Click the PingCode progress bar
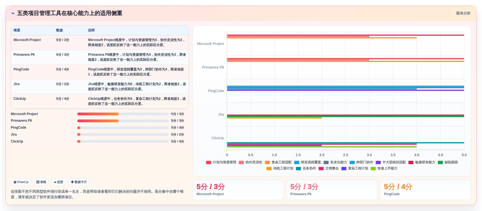Screen dimensions: 482x211 (123, 128)
